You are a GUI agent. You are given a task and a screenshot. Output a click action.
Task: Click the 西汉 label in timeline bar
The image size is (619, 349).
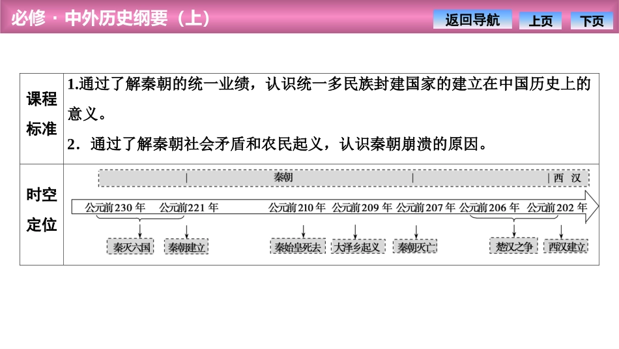click(568, 178)
